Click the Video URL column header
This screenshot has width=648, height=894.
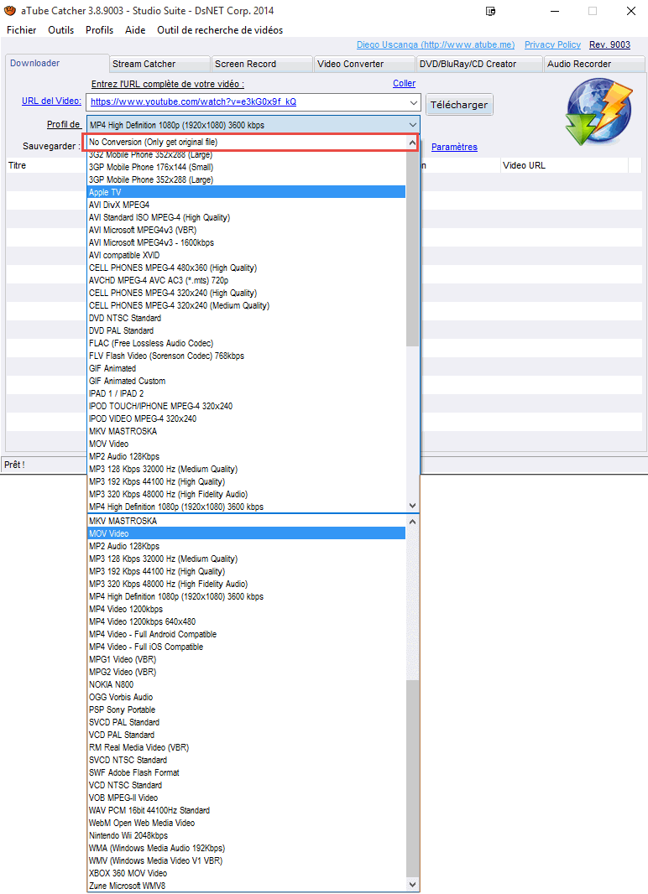click(x=564, y=165)
